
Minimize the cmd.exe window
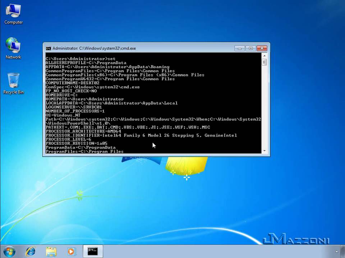point(240,48)
